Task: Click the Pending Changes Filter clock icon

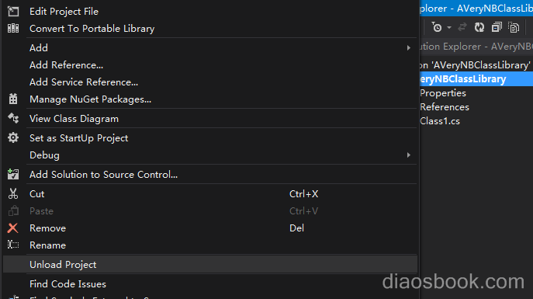Action: click(x=437, y=27)
